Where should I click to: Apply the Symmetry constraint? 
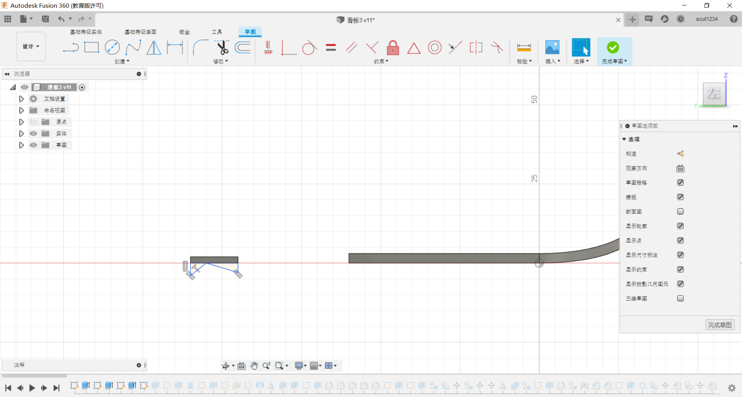476,47
